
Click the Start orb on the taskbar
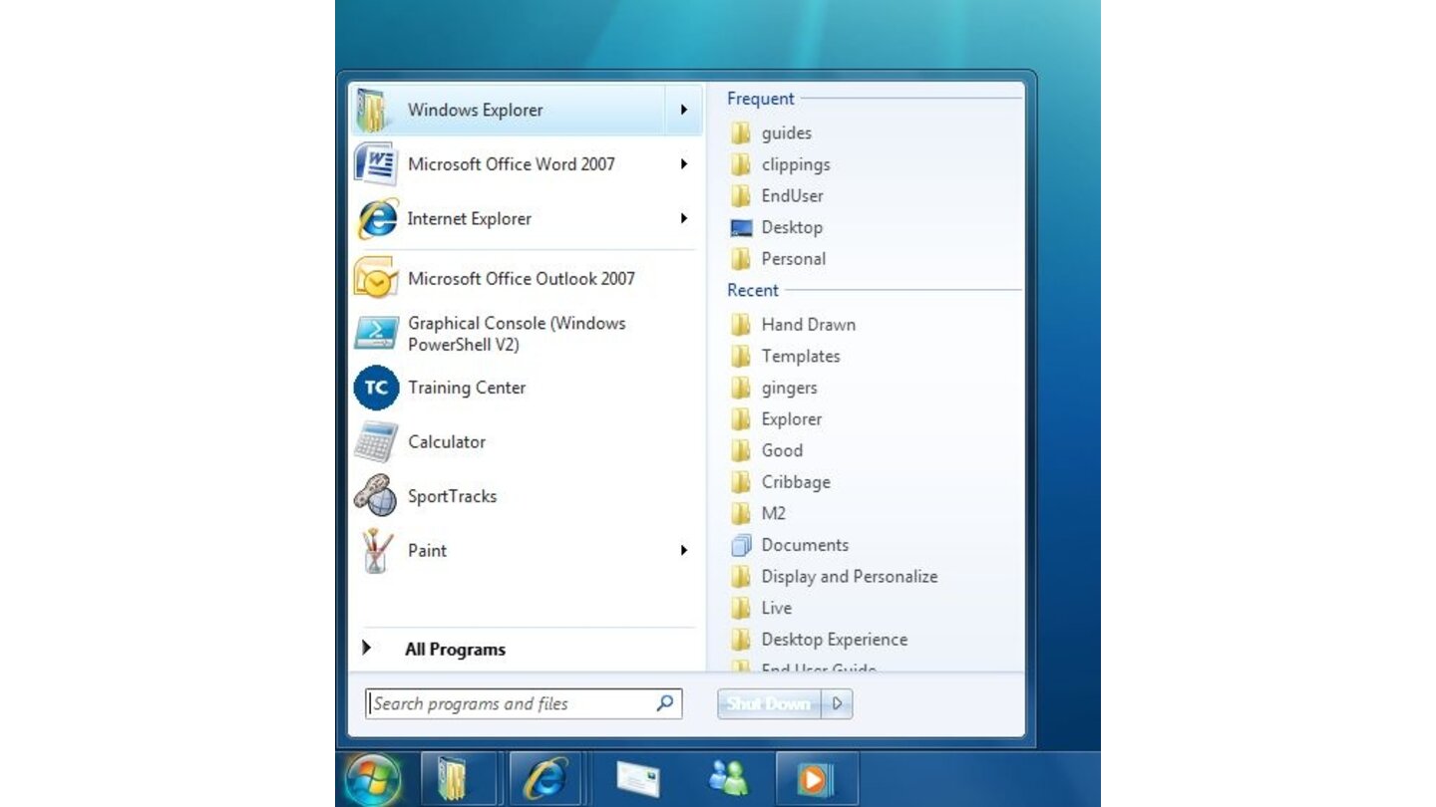[373, 779]
